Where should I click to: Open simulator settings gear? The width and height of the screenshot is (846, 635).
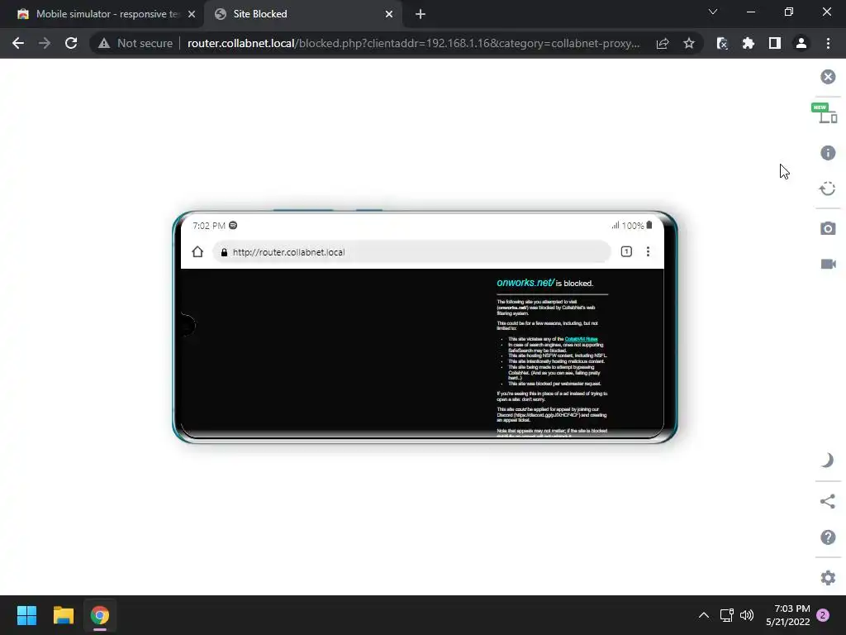pos(828,578)
